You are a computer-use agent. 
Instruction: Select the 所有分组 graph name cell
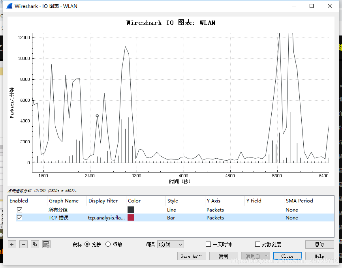click(x=58, y=210)
